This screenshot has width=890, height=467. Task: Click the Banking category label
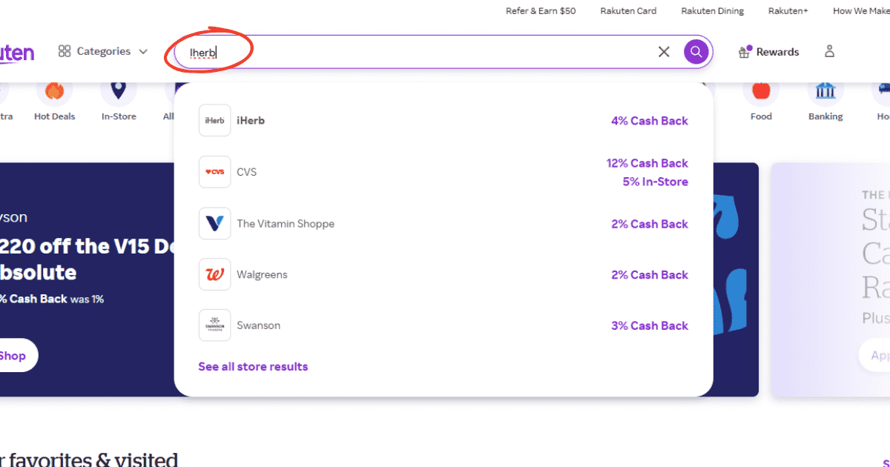(825, 116)
